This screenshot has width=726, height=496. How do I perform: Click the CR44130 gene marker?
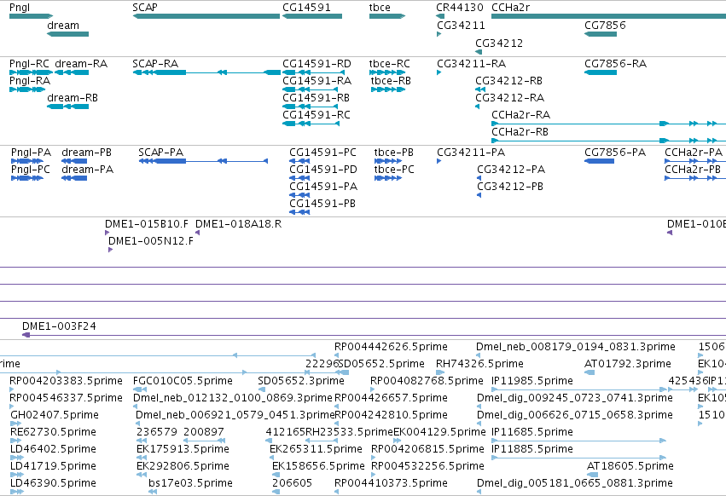click(440, 16)
